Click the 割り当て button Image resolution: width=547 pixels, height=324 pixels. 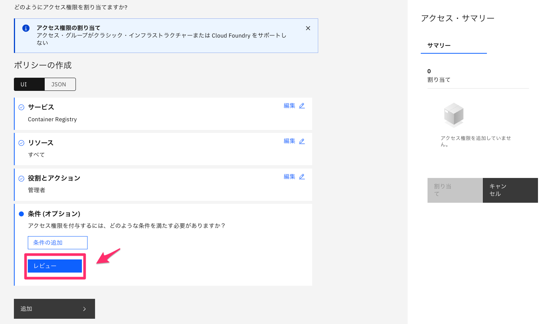pos(455,190)
